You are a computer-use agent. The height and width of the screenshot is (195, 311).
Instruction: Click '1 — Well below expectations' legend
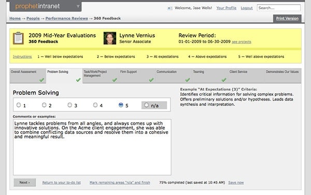click(60, 57)
